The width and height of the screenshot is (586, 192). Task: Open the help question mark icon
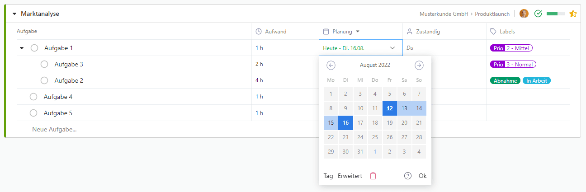click(408, 176)
